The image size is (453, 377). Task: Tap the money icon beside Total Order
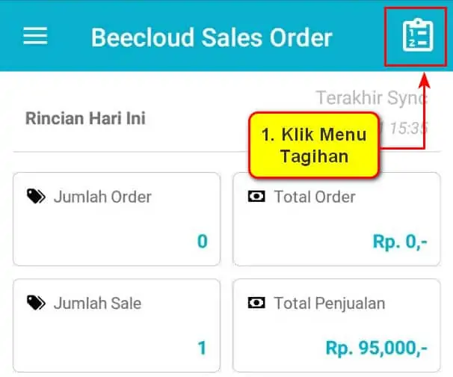pyautogui.click(x=256, y=197)
